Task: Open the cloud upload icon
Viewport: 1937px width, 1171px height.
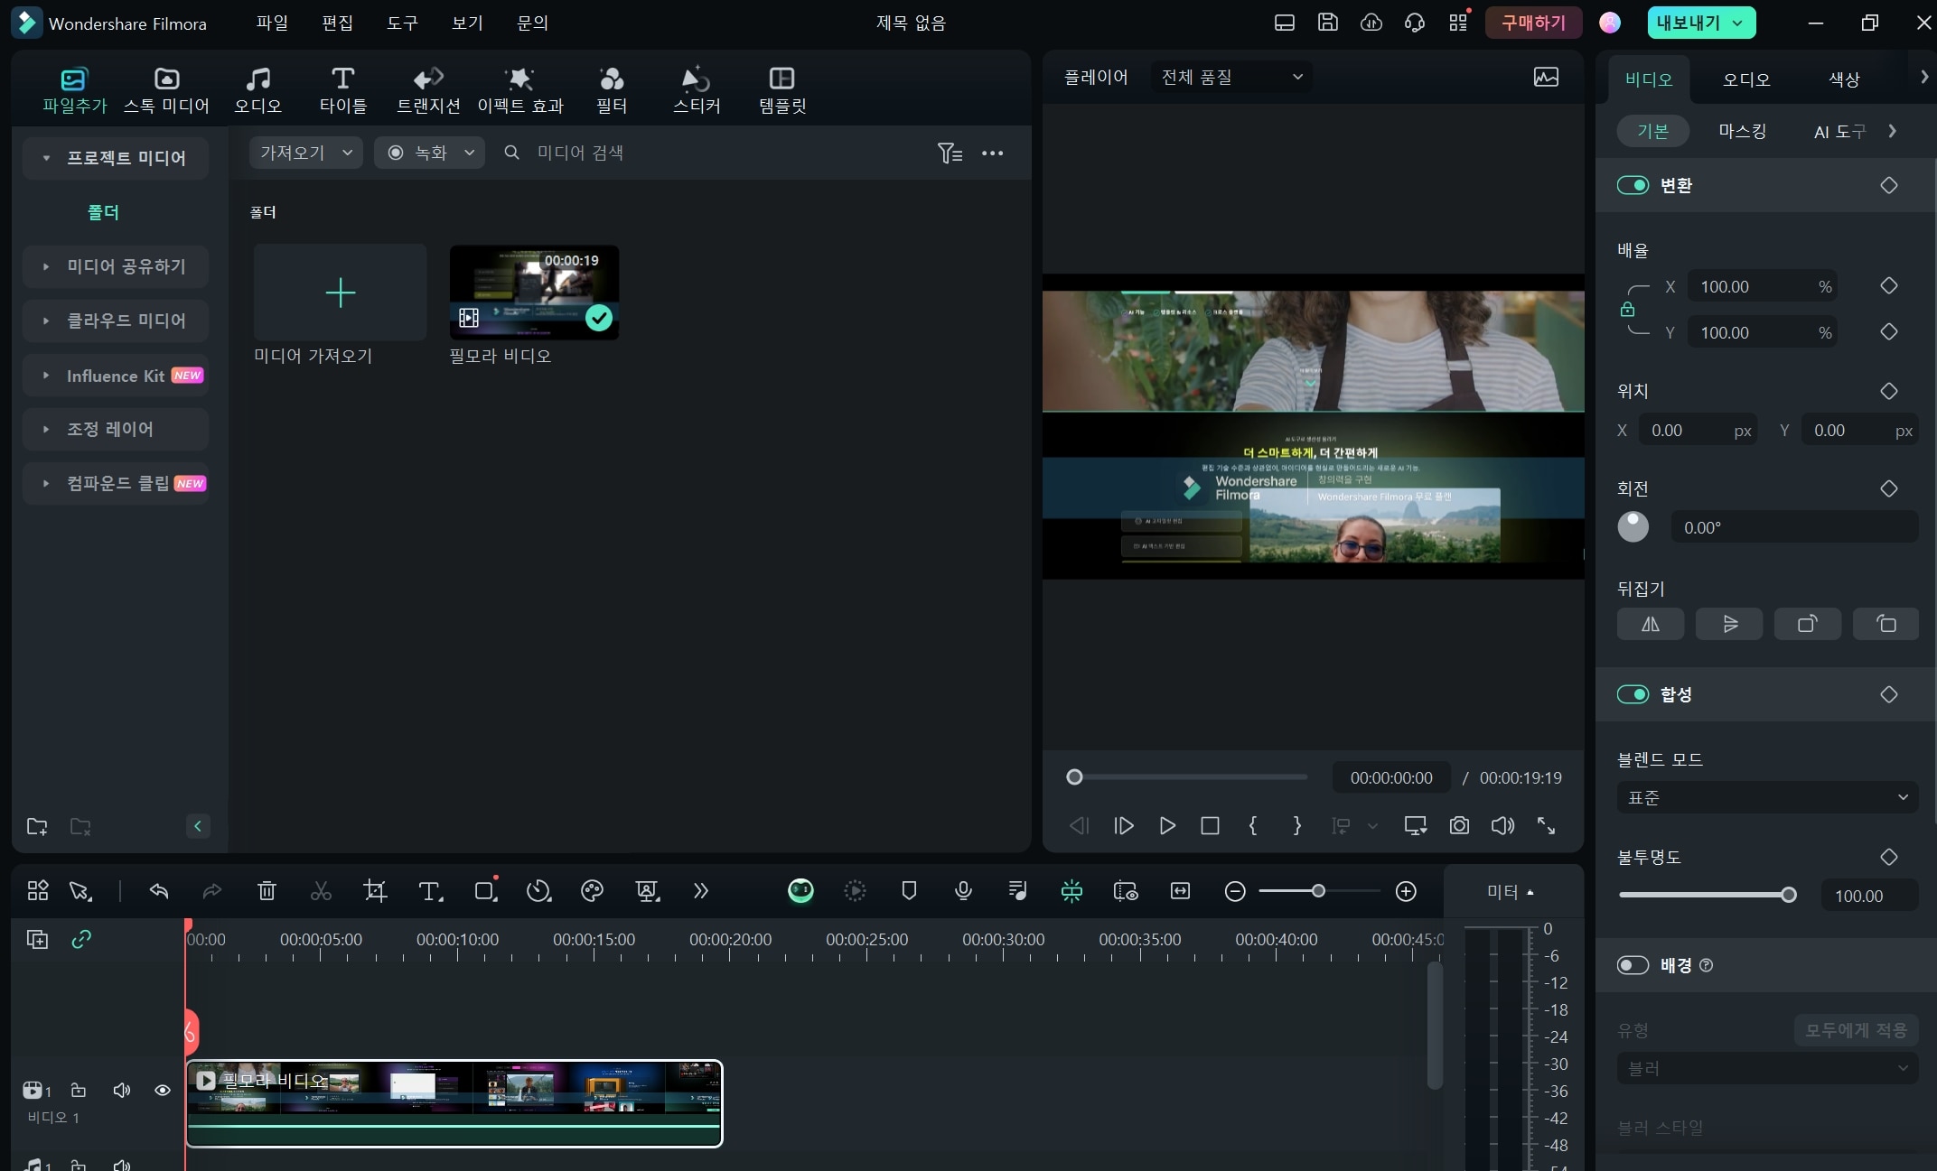Action: tap(1371, 23)
